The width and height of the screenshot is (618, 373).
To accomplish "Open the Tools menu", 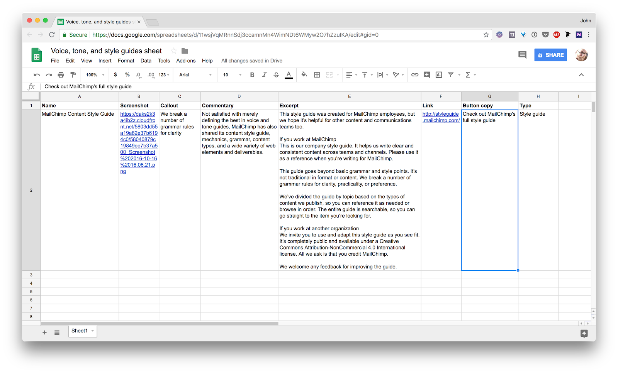I will click(x=164, y=61).
